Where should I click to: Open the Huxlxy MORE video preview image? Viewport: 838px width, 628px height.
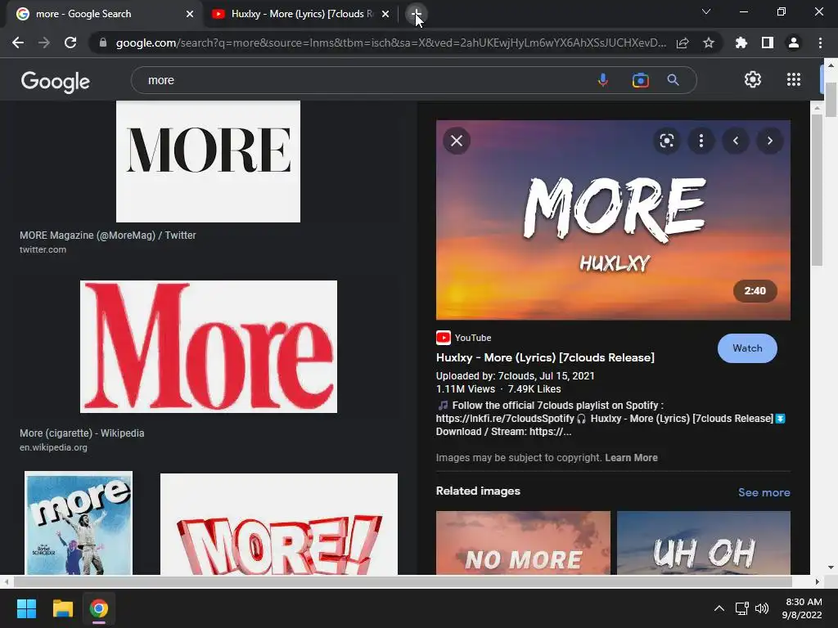coord(613,220)
